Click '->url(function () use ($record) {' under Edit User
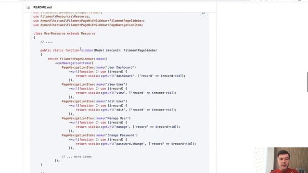Screen dimensions: 308x173 coord(98,106)
